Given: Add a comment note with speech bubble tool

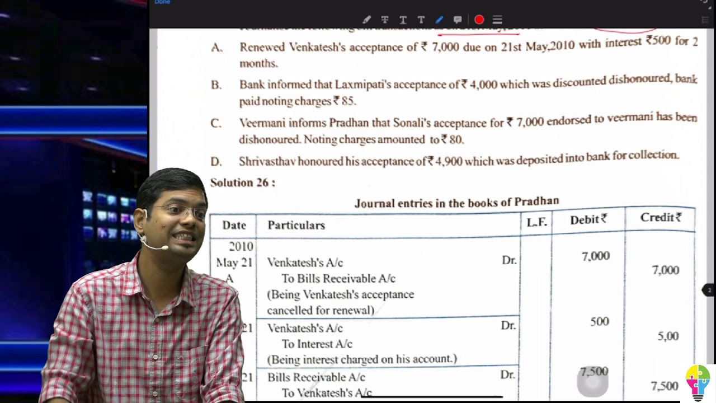Looking at the screenshot, I should (x=458, y=20).
